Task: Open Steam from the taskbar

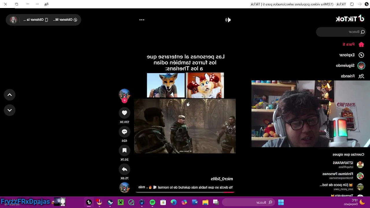Action: pos(110,202)
